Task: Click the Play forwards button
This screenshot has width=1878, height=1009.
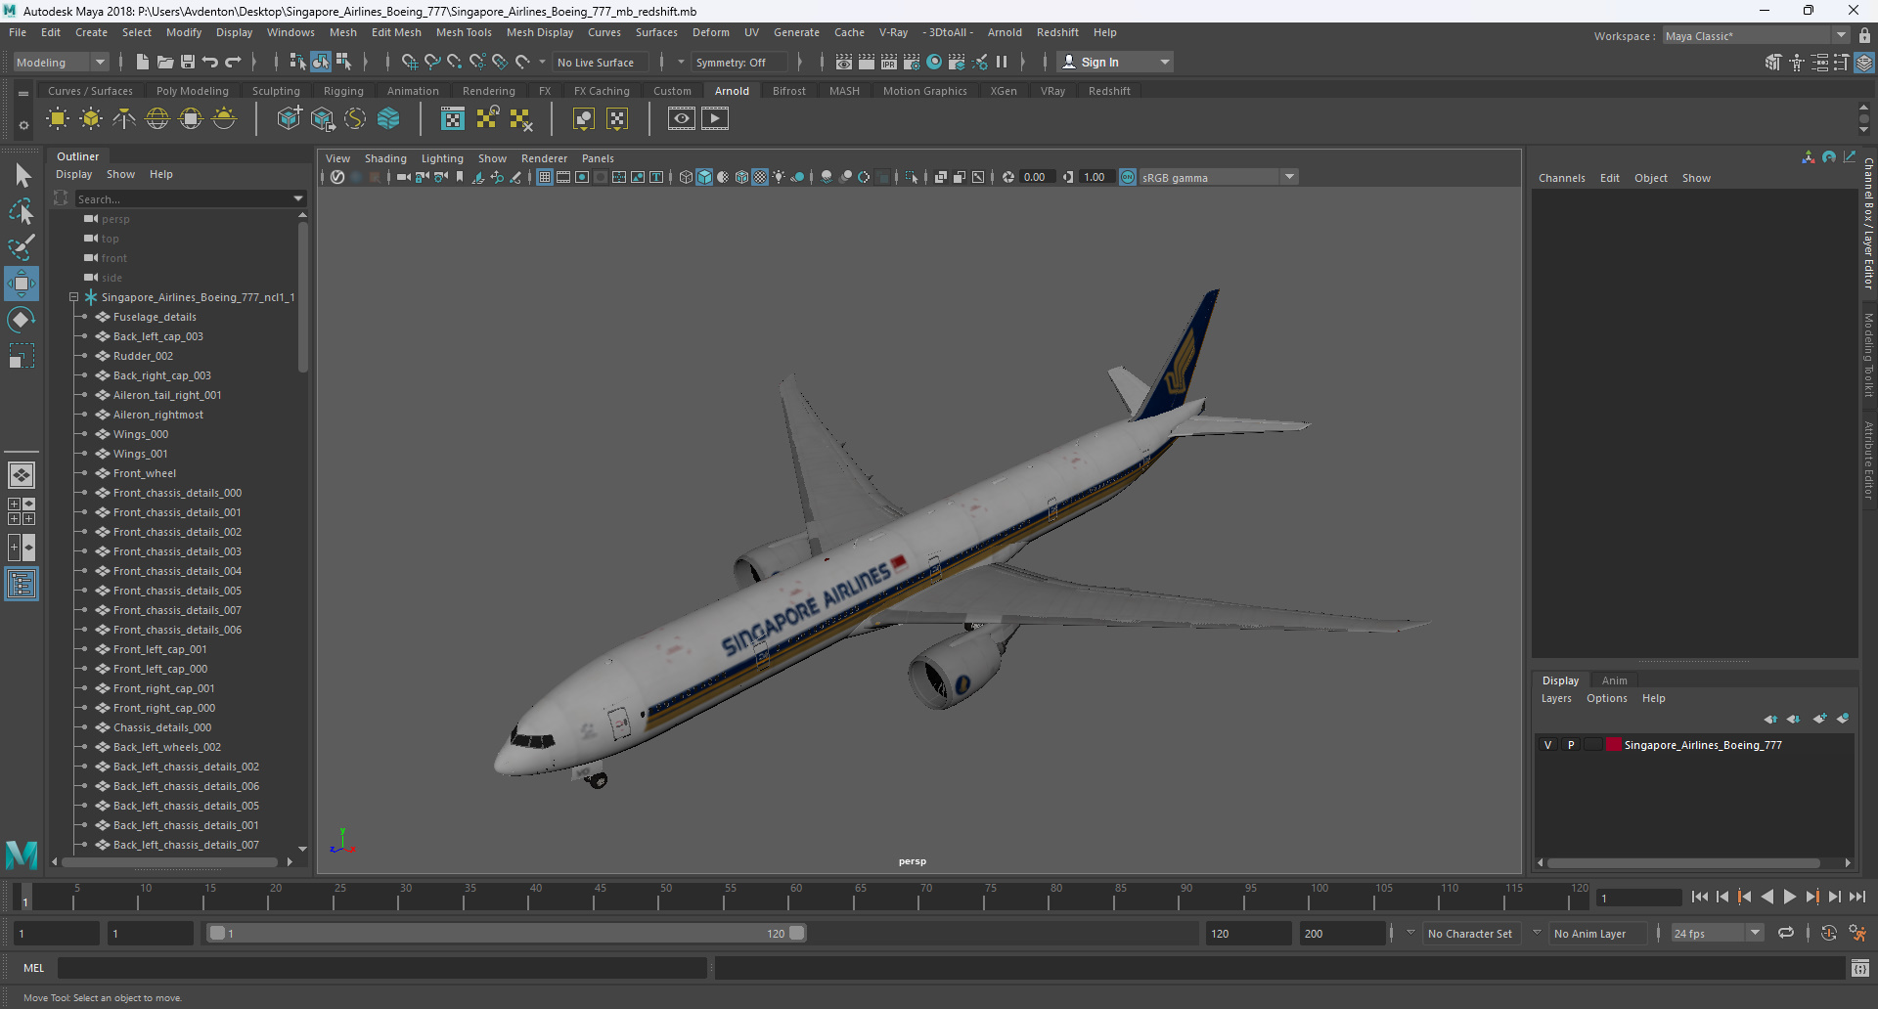Action: click(x=1789, y=897)
